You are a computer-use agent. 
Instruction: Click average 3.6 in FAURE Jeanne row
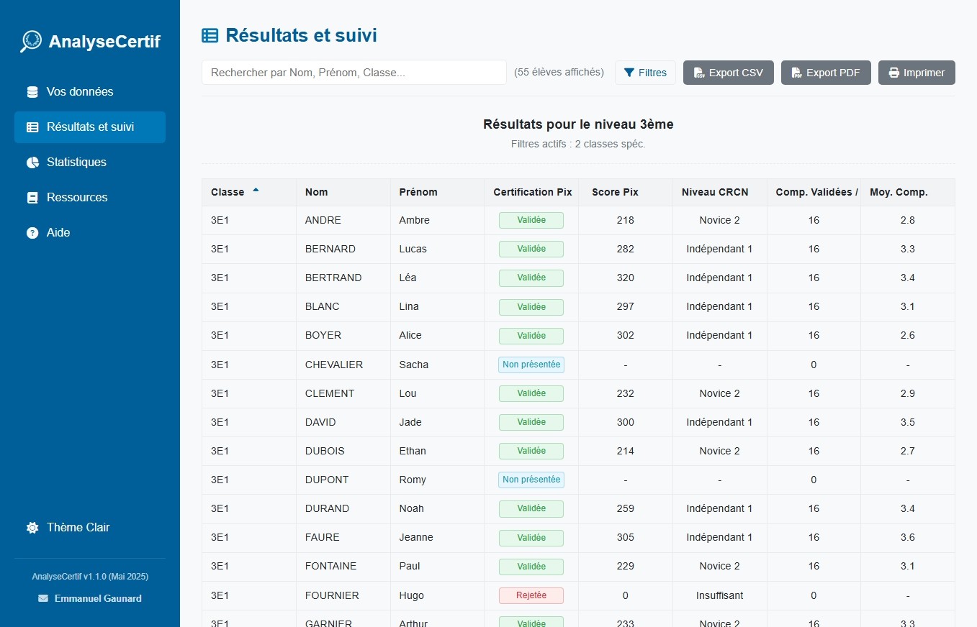coord(908,538)
